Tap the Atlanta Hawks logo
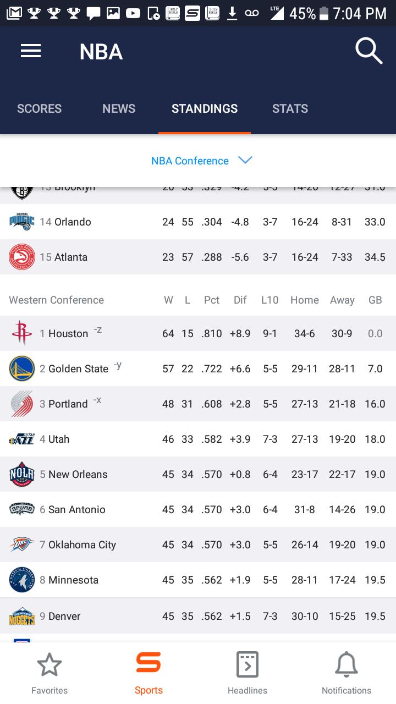Image resolution: width=396 pixels, height=704 pixels. (22, 257)
